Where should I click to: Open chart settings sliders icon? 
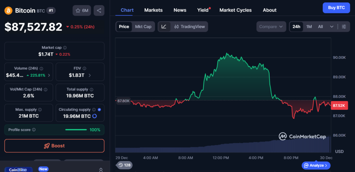click(x=344, y=27)
